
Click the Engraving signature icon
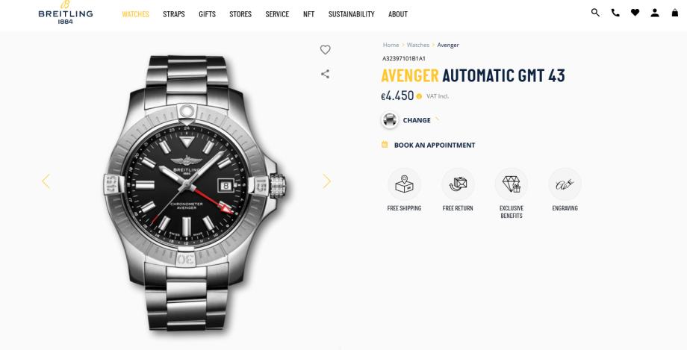click(x=565, y=184)
